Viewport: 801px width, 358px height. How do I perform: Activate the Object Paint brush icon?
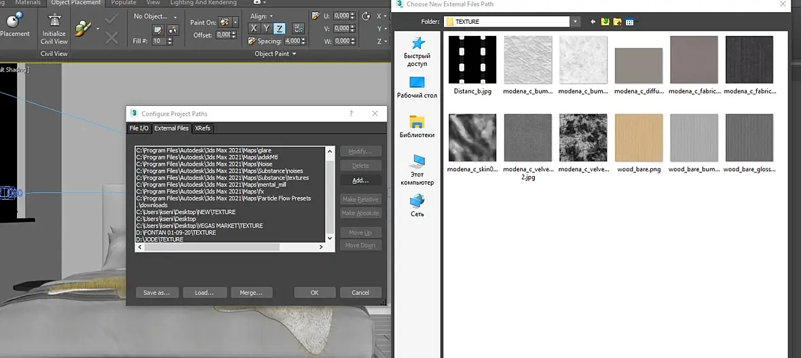pyautogui.click(x=82, y=28)
